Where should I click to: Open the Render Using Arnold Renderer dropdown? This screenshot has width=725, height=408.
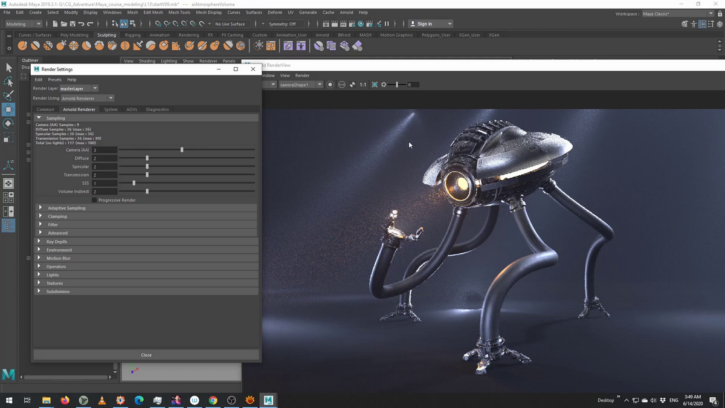click(x=87, y=98)
